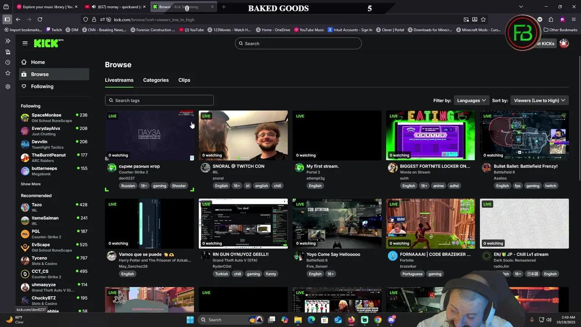
Task: Open the Devvlin channel
Action: [54, 144]
